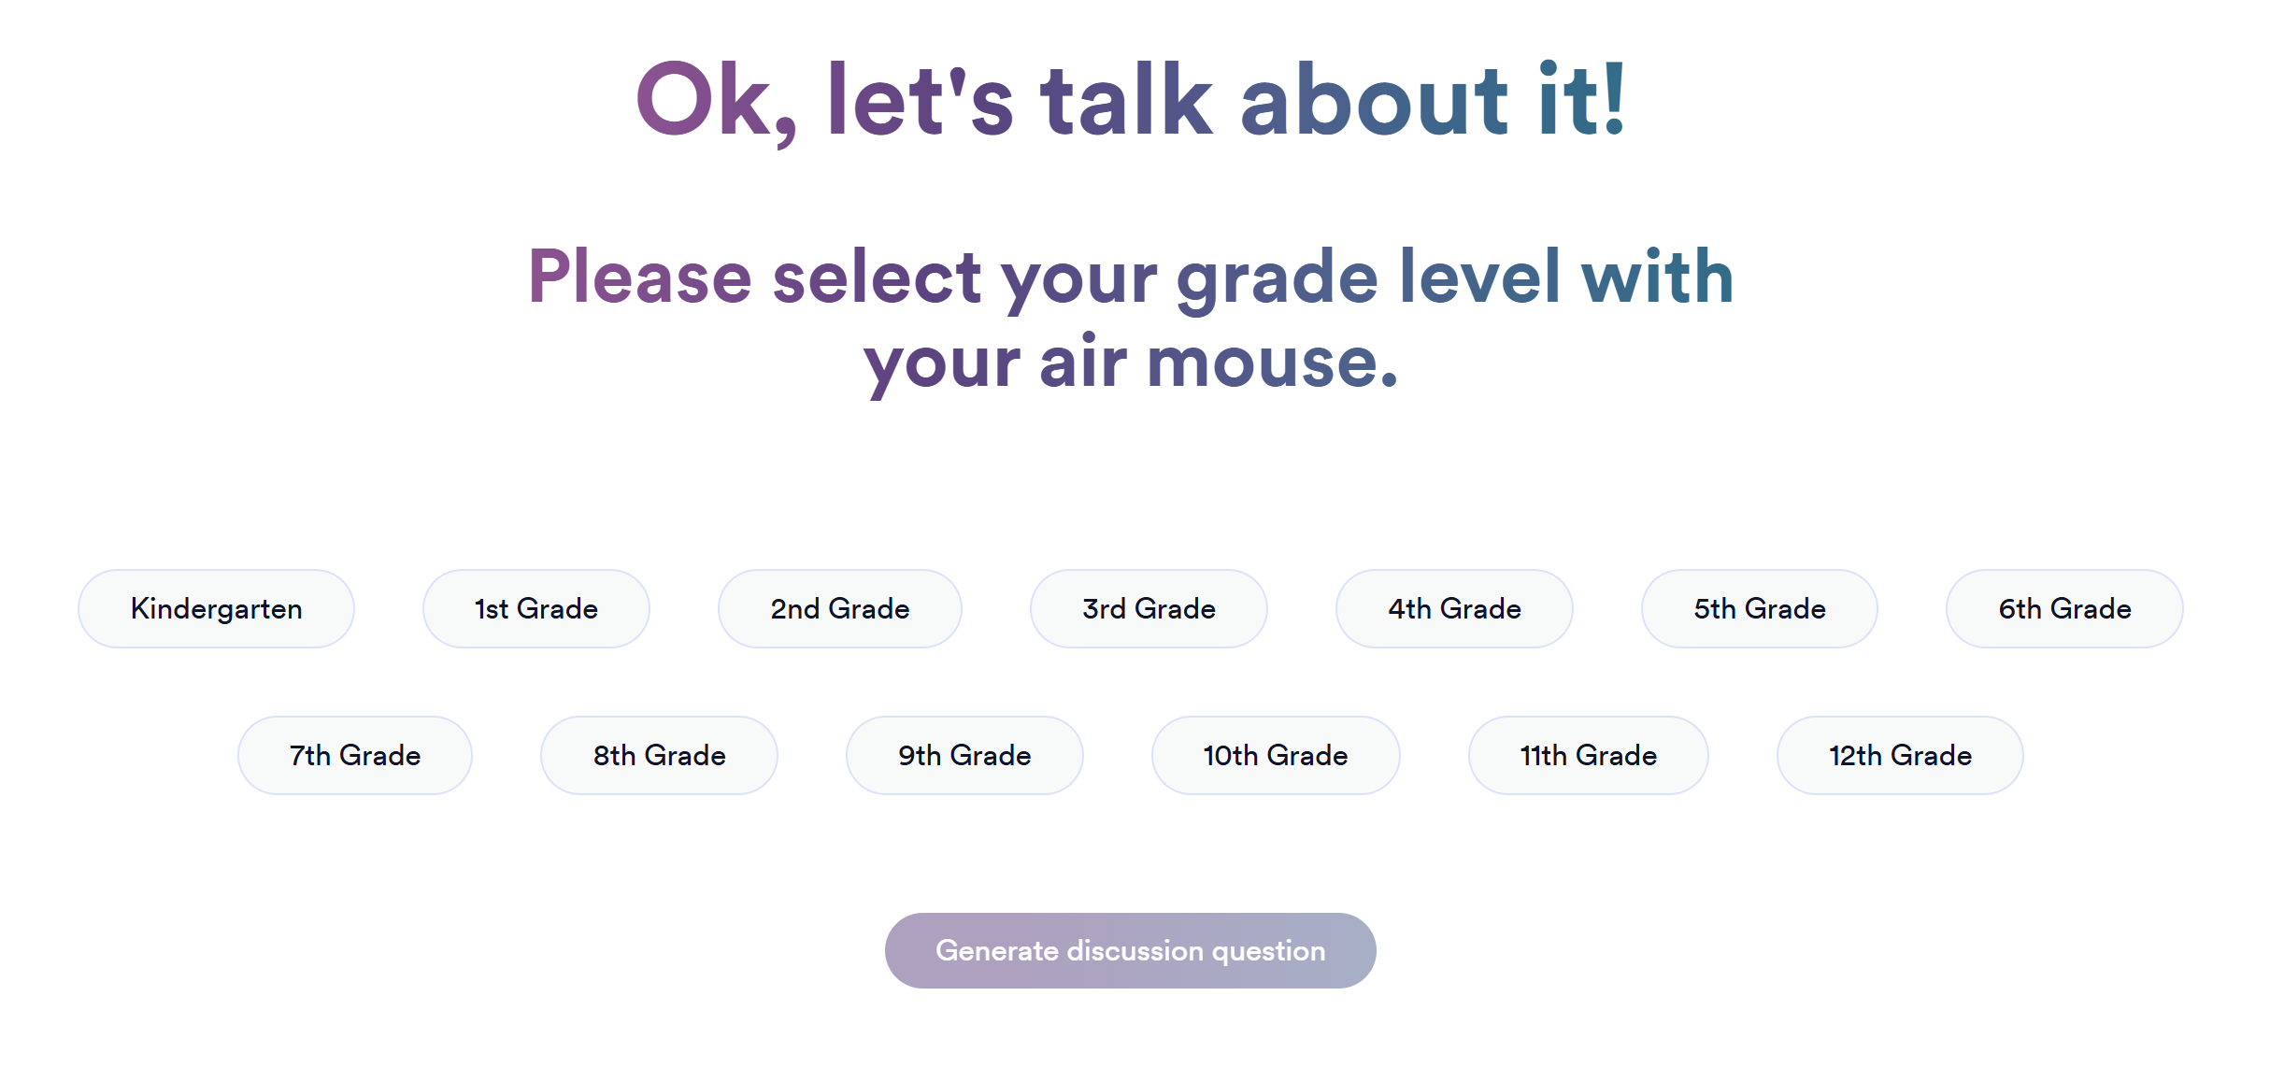This screenshot has height=1067, width=2270.
Task: Choose 1st Grade as grade level
Action: 535,609
